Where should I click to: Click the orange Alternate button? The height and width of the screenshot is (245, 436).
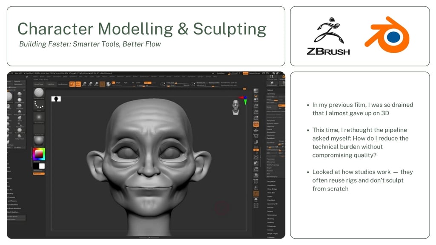click(39, 174)
